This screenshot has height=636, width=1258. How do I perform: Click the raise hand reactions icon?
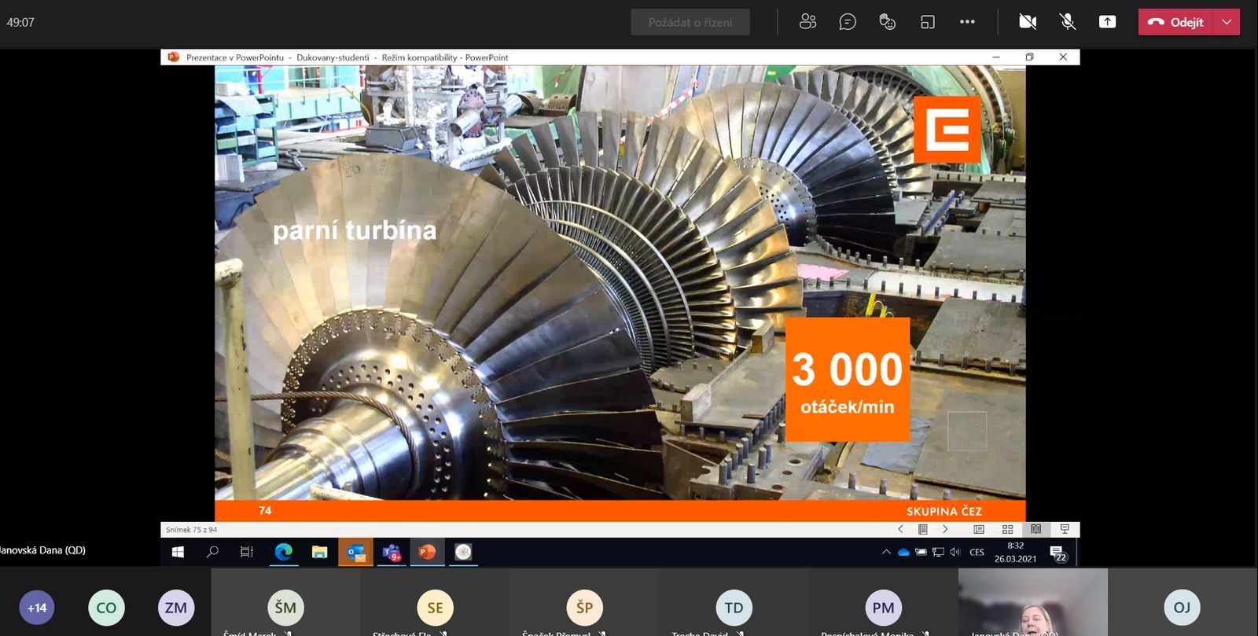[x=887, y=22]
